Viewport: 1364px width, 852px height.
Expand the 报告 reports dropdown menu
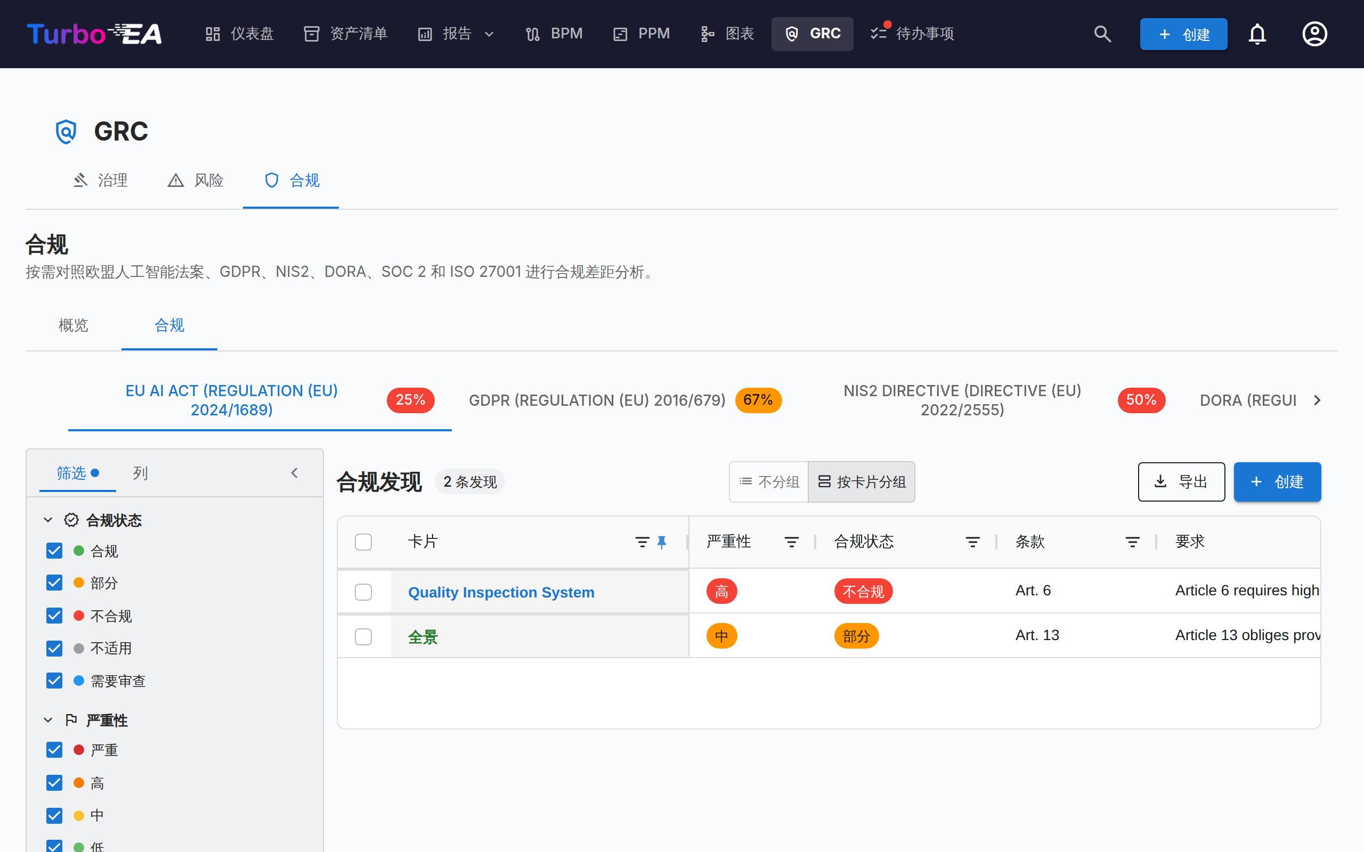pyautogui.click(x=456, y=34)
